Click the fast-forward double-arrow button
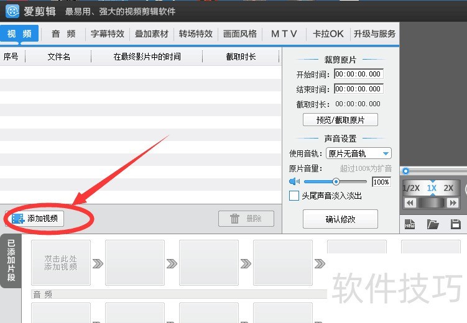This screenshot has width=467, height=323. [x=453, y=203]
